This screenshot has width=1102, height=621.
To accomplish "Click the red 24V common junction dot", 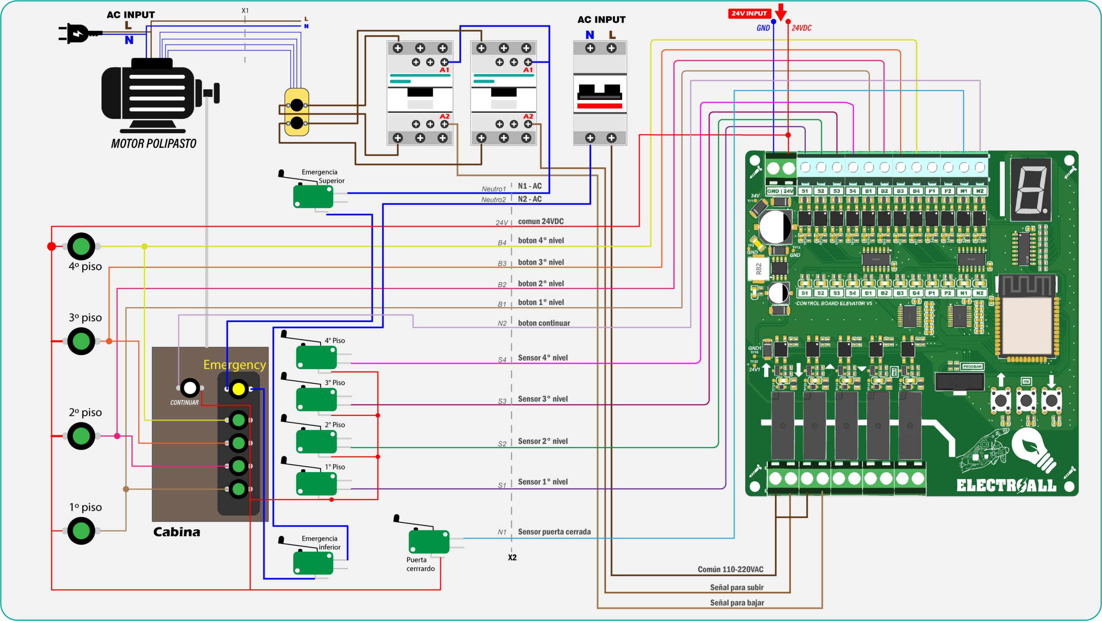I will (x=51, y=246).
